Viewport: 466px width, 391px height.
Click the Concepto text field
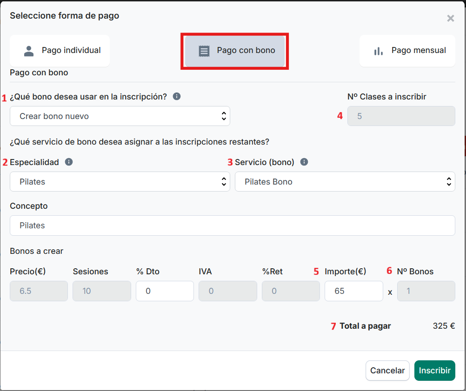[232, 225]
